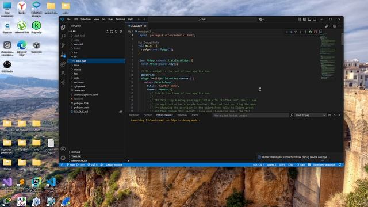368x207 pixels.
Task: Restart the debug session
Action: [x=310, y=32]
